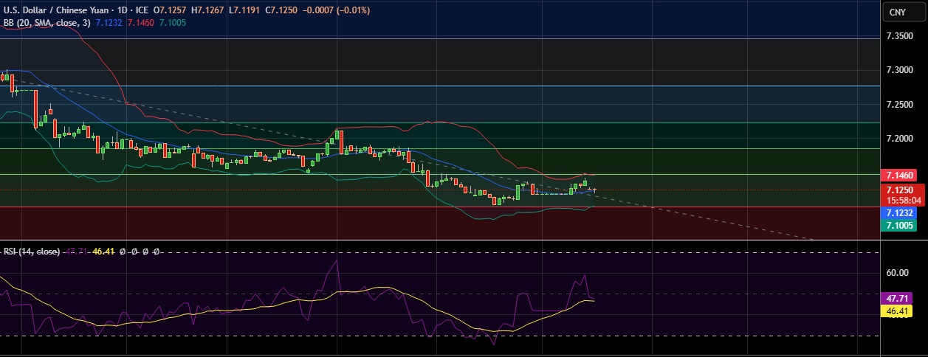The width and height of the screenshot is (928, 357).
Task: Click the 7.3500 price scale tick
Action: 900,36
